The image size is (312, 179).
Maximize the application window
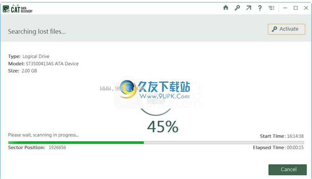click(x=296, y=8)
